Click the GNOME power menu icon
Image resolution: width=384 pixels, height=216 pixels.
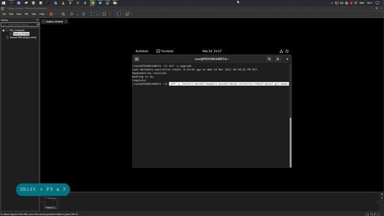pyautogui.click(x=287, y=51)
